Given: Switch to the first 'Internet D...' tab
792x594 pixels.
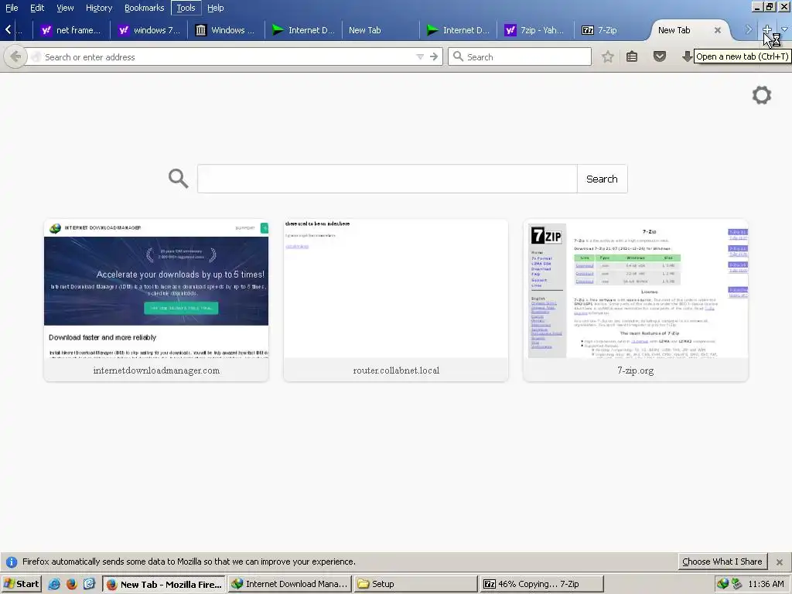Looking at the screenshot, I should (303, 30).
